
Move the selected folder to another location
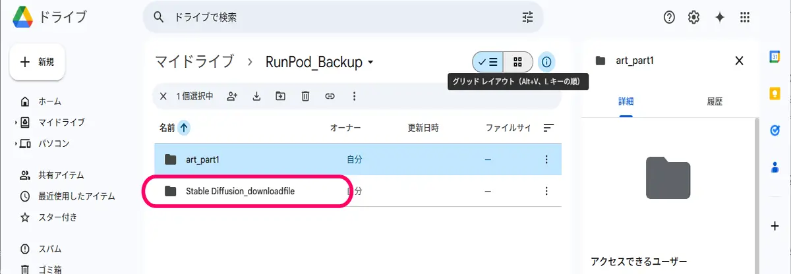281,96
